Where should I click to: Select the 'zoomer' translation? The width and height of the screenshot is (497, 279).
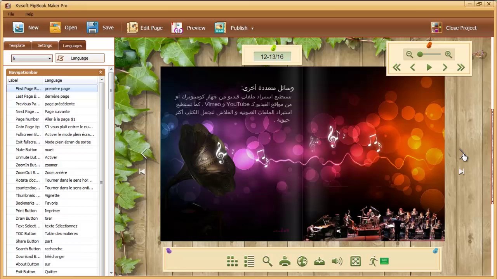51,165
